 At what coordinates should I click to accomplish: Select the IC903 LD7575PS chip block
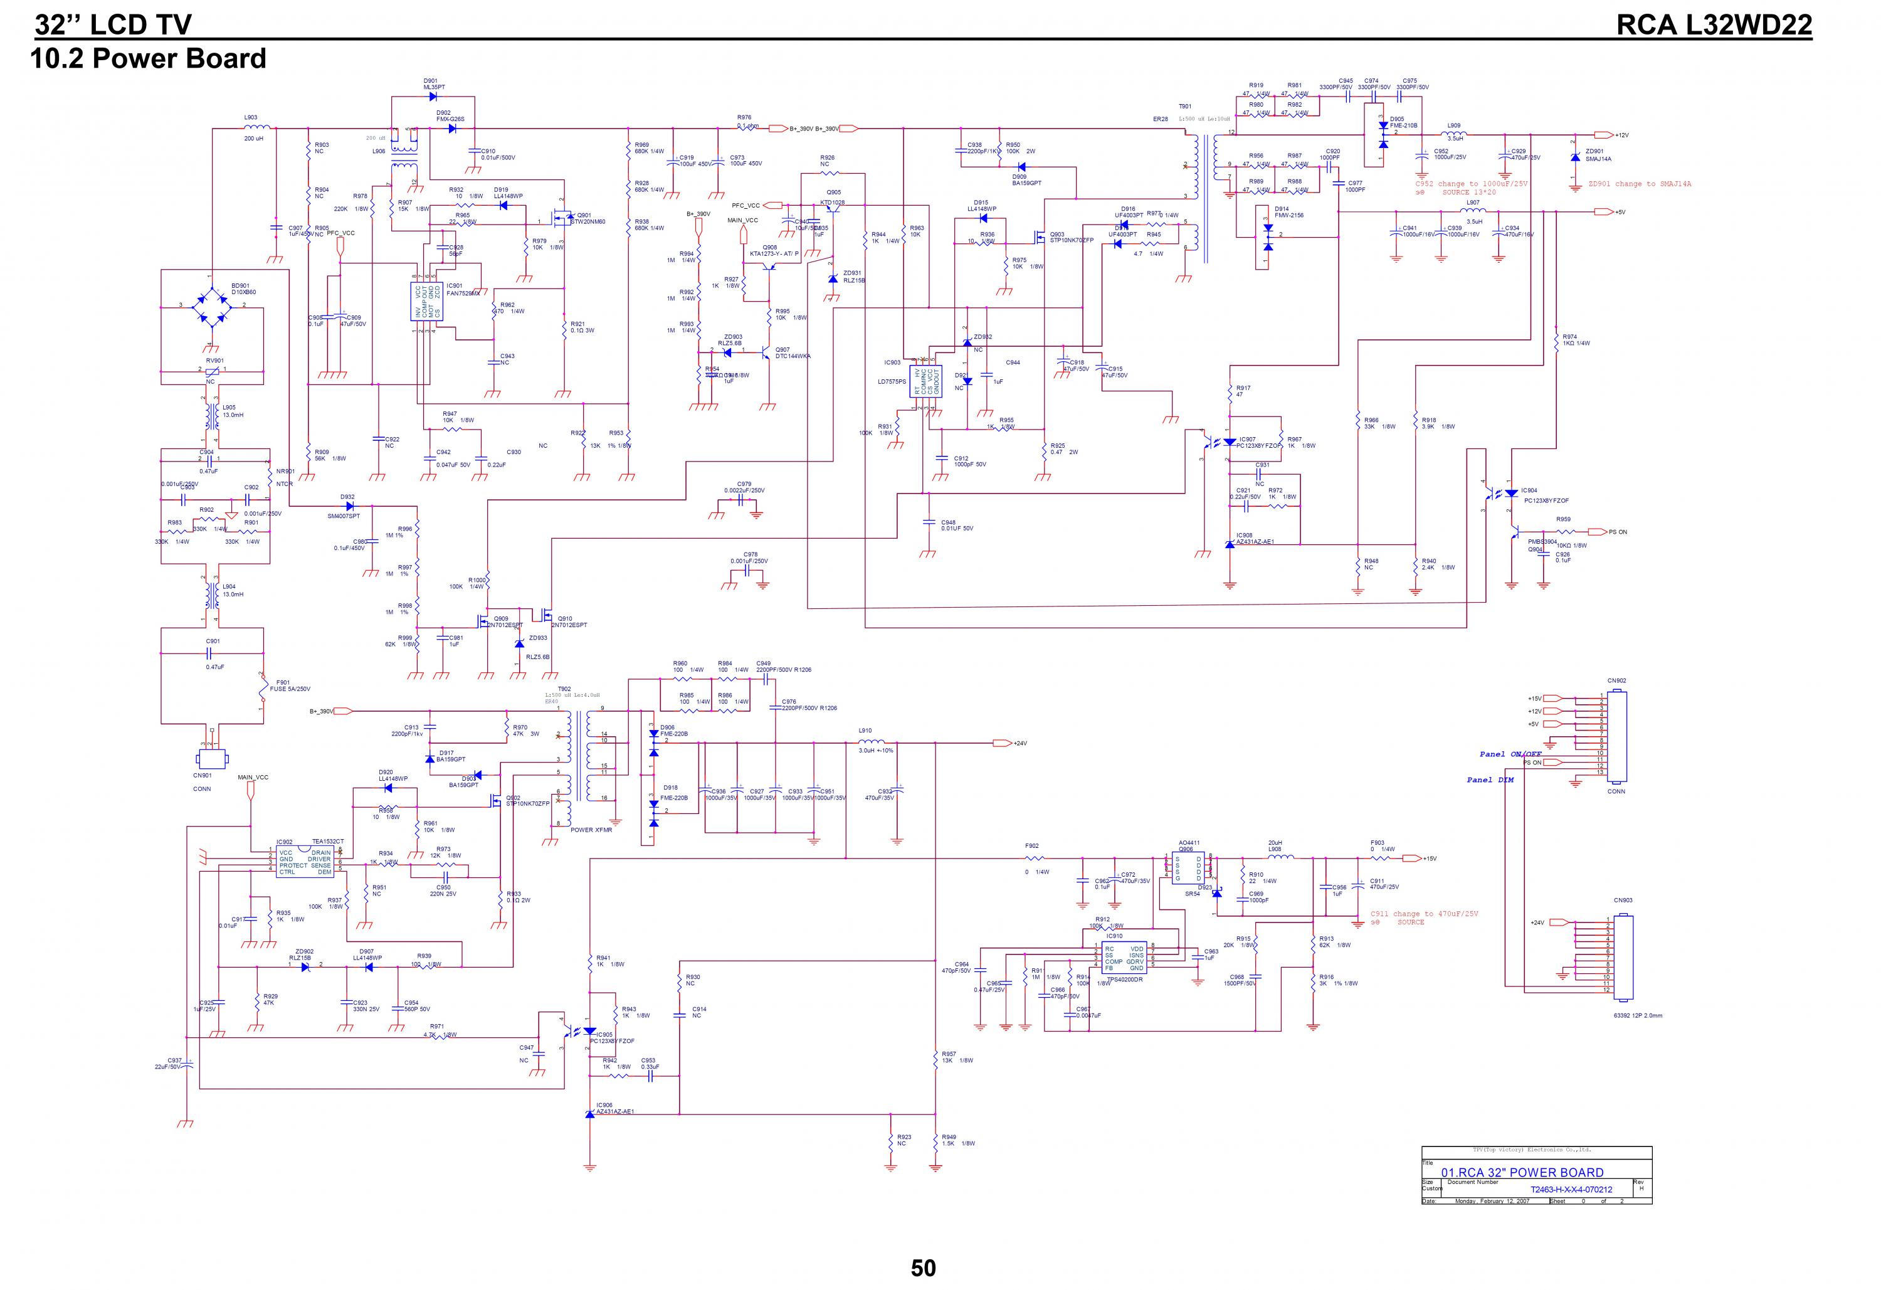[926, 381]
